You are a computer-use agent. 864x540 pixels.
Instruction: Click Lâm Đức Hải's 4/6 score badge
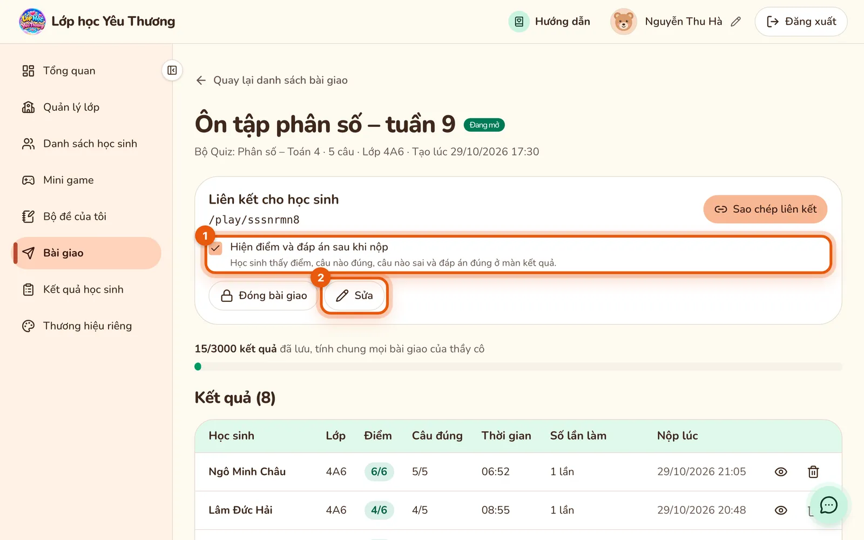(379, 510)
